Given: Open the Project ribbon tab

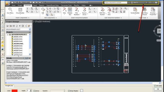Looking at the screenshot, I should pyautogui.click(x=20, y=5).
